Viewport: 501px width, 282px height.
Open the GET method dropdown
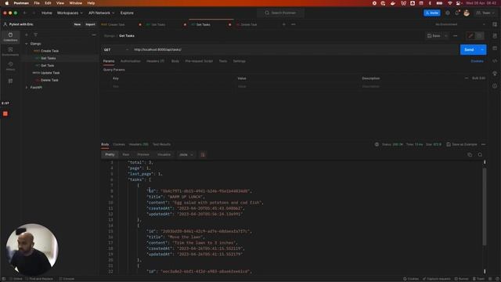(x=116, y=49)
